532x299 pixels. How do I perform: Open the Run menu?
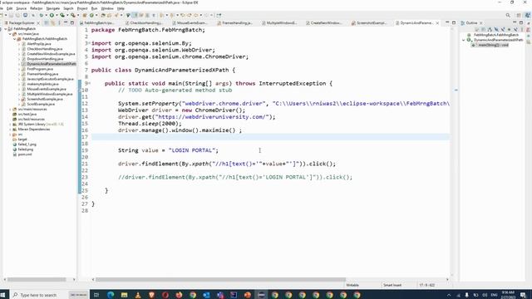94,8
